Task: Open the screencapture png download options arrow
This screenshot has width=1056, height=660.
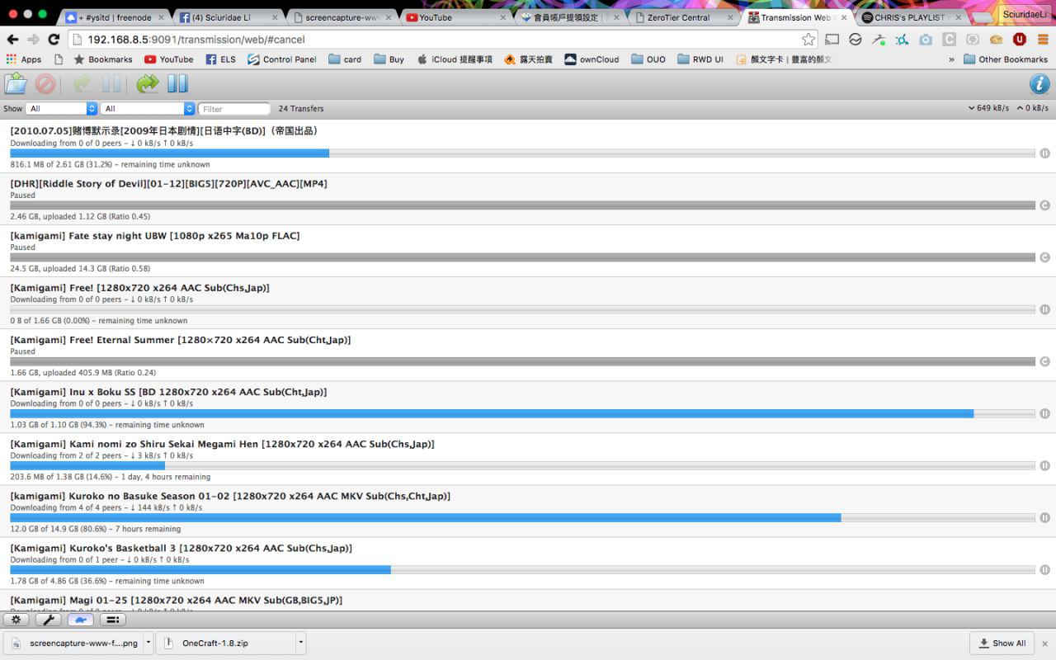Action: click(x=148, y=643)
